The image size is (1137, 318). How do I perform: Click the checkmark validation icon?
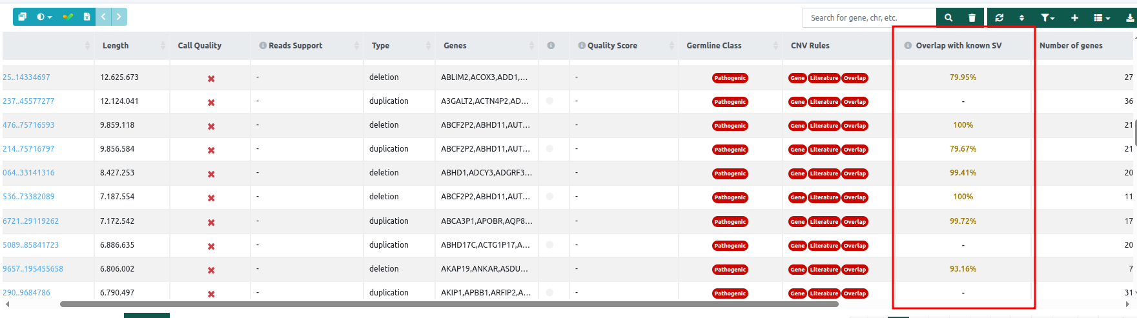pyautogui.click(x=67, y=17)
